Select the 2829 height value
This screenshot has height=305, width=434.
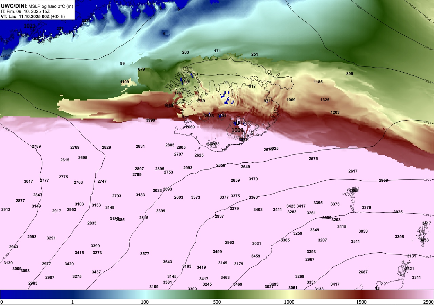(106, 147)
